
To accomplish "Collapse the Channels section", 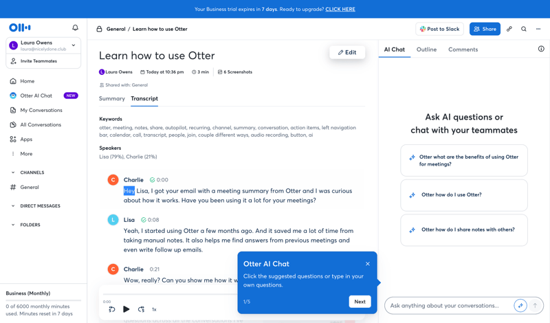I will click(13, 172).
